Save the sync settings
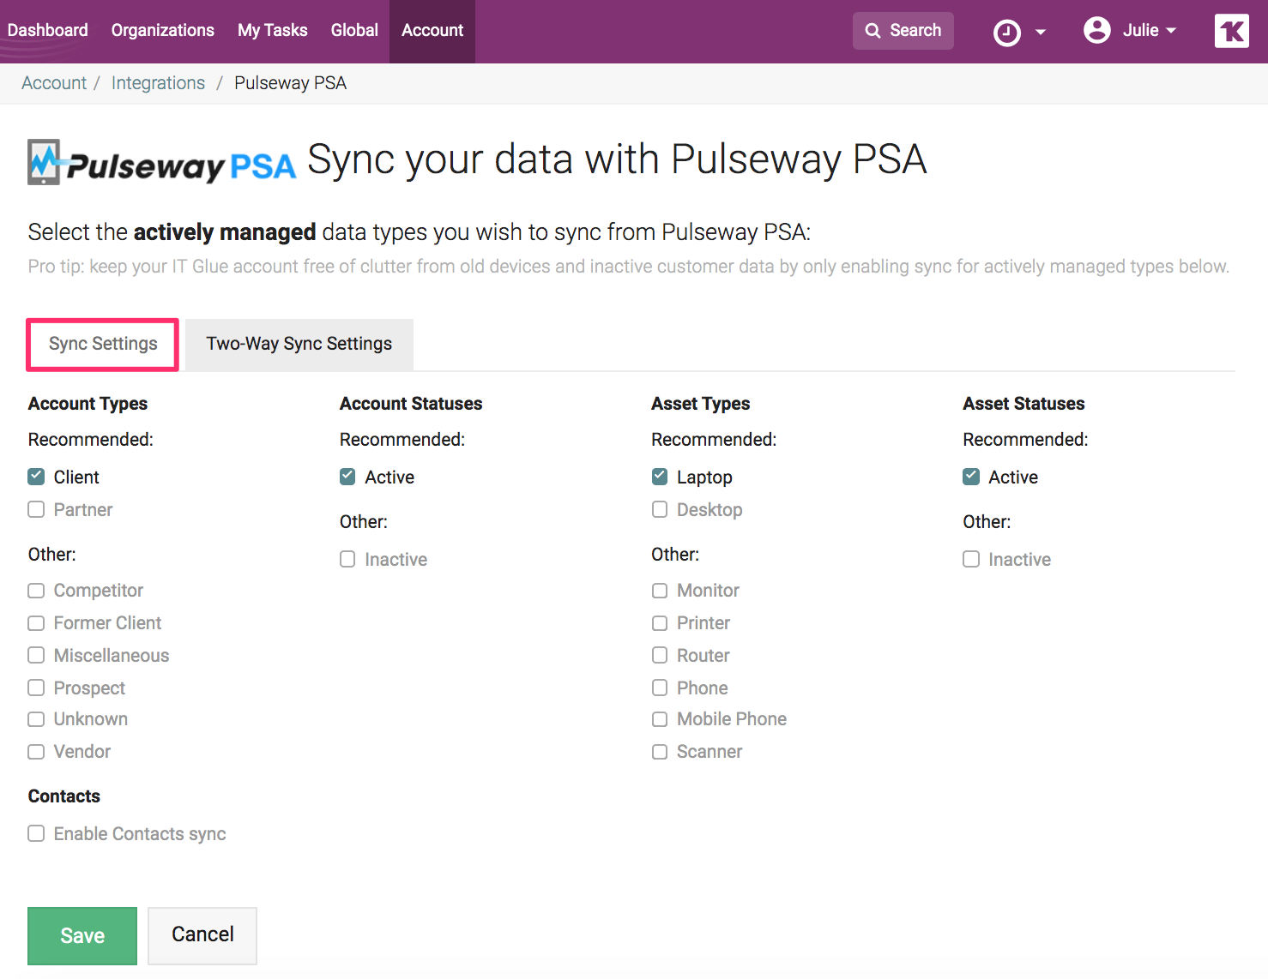The width and height of the screenshot is (1268, 979). point(82,935)
